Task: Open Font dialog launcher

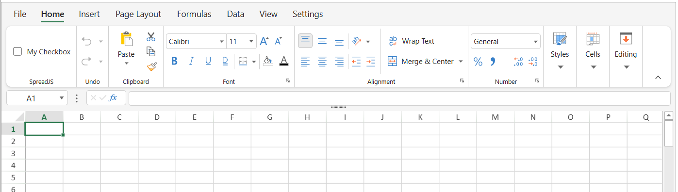Action: click(x=288, y=81)
